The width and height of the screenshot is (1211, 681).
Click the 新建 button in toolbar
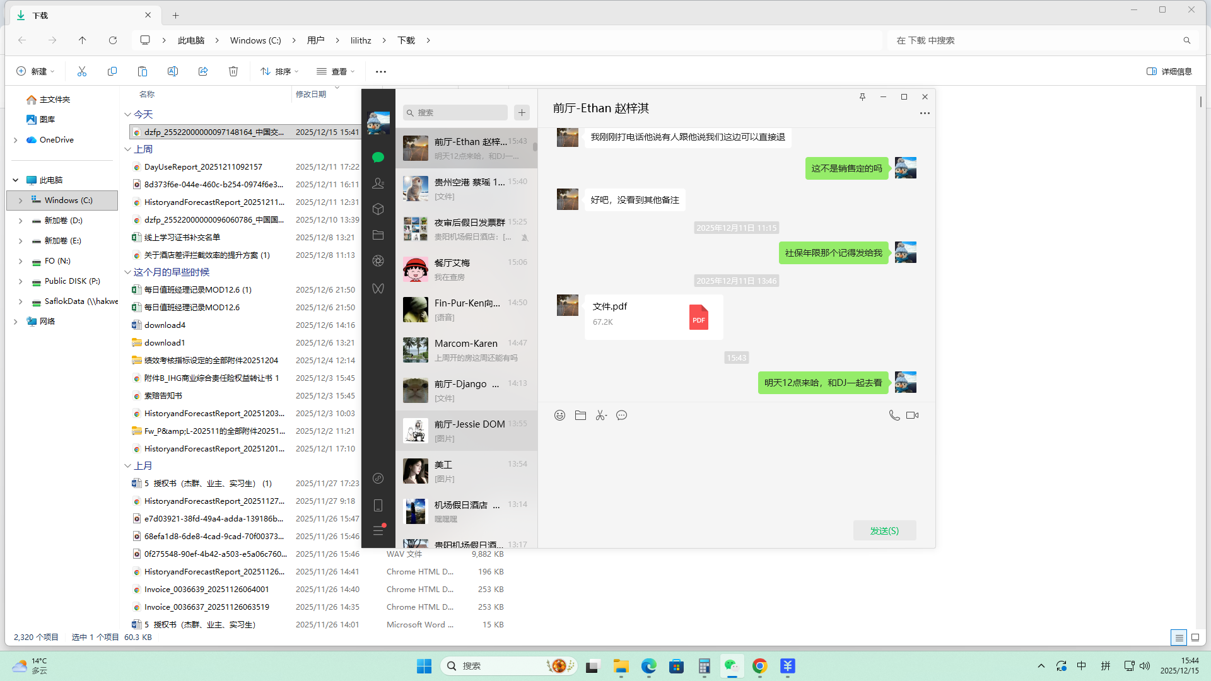[35, 71]
